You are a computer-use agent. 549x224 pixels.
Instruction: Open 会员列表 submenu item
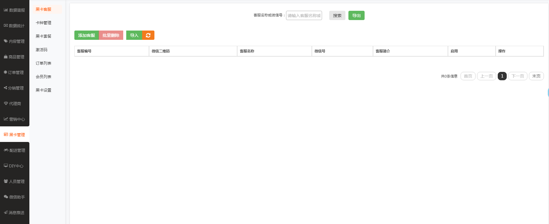click(43, 77)
